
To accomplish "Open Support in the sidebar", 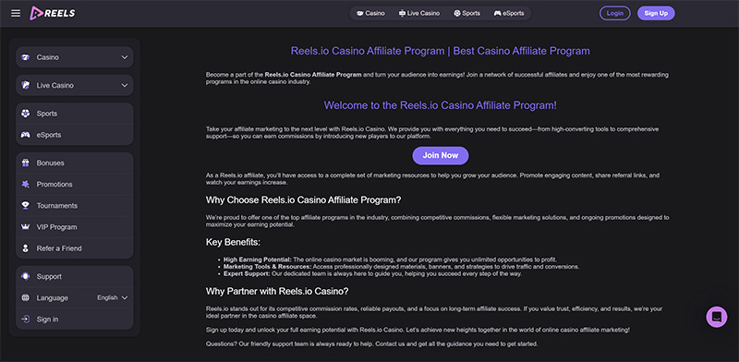I will (x=75, y=276).
